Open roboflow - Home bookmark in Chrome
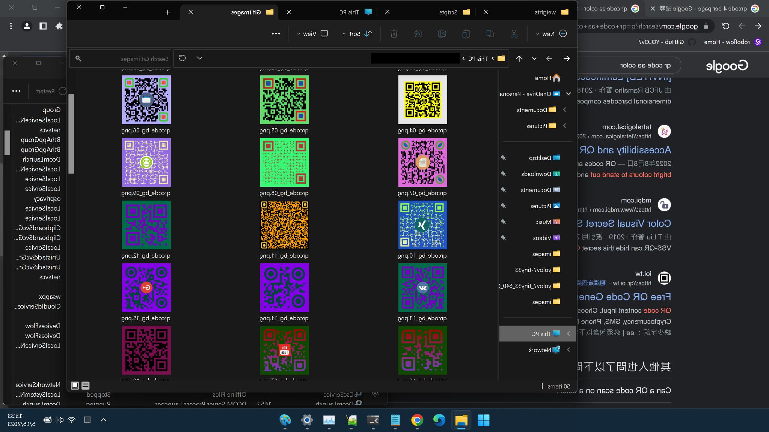769x432 pixels. (x=733, y=42)
